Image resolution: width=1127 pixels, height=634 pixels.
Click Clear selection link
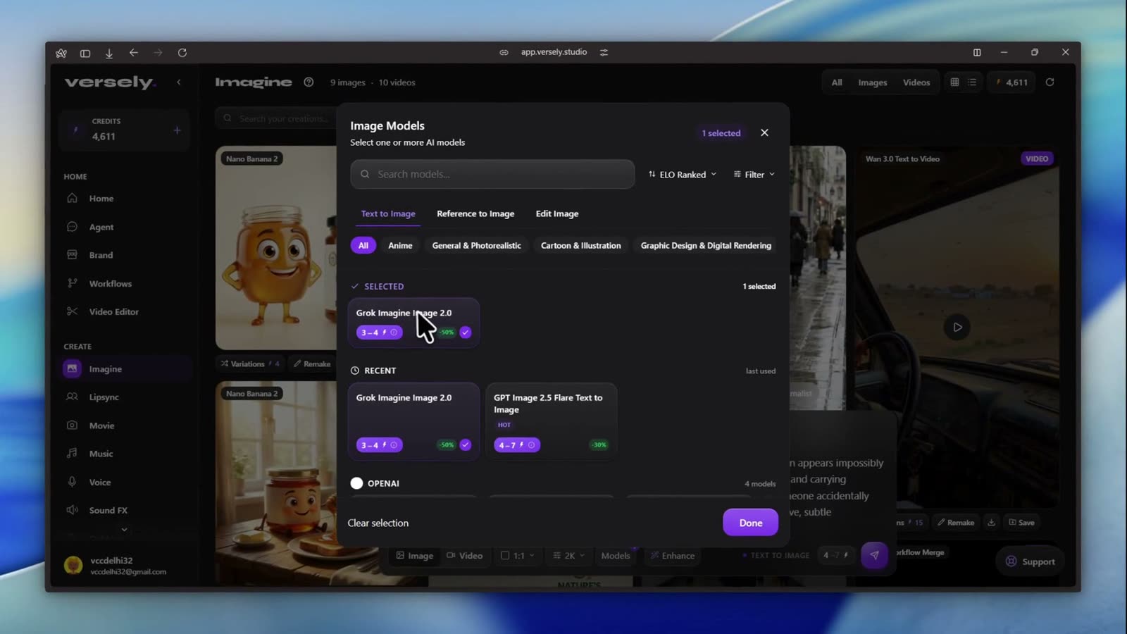pyautogui.click(x=378, y=523)
